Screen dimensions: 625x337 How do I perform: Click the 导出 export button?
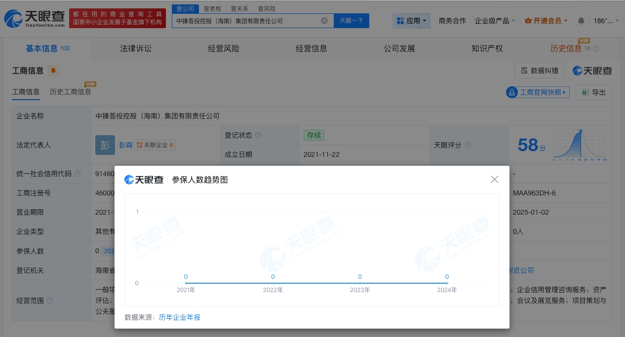594,92
